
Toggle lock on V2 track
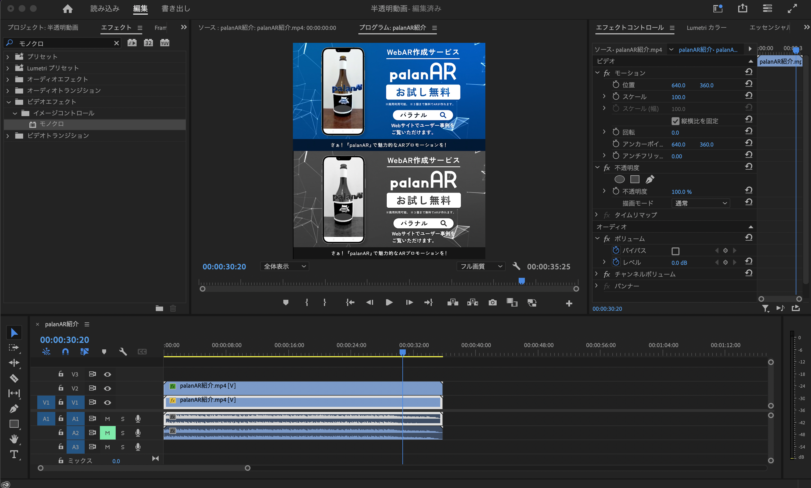[x=61, y=388]
